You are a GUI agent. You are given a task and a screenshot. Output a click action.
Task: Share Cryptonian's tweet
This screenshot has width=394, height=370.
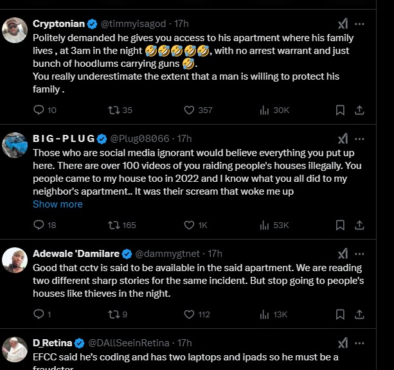click(360, 110)
